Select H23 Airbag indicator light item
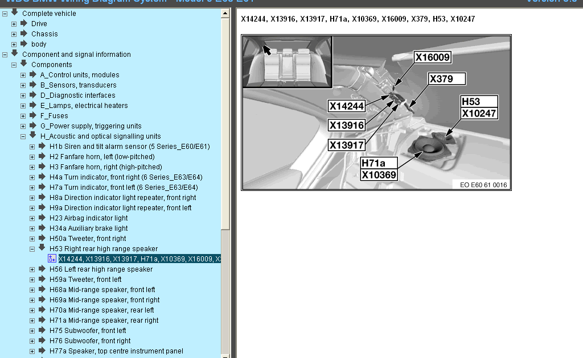The height and width of the screenshot is (358, 583). pos(88,218)
